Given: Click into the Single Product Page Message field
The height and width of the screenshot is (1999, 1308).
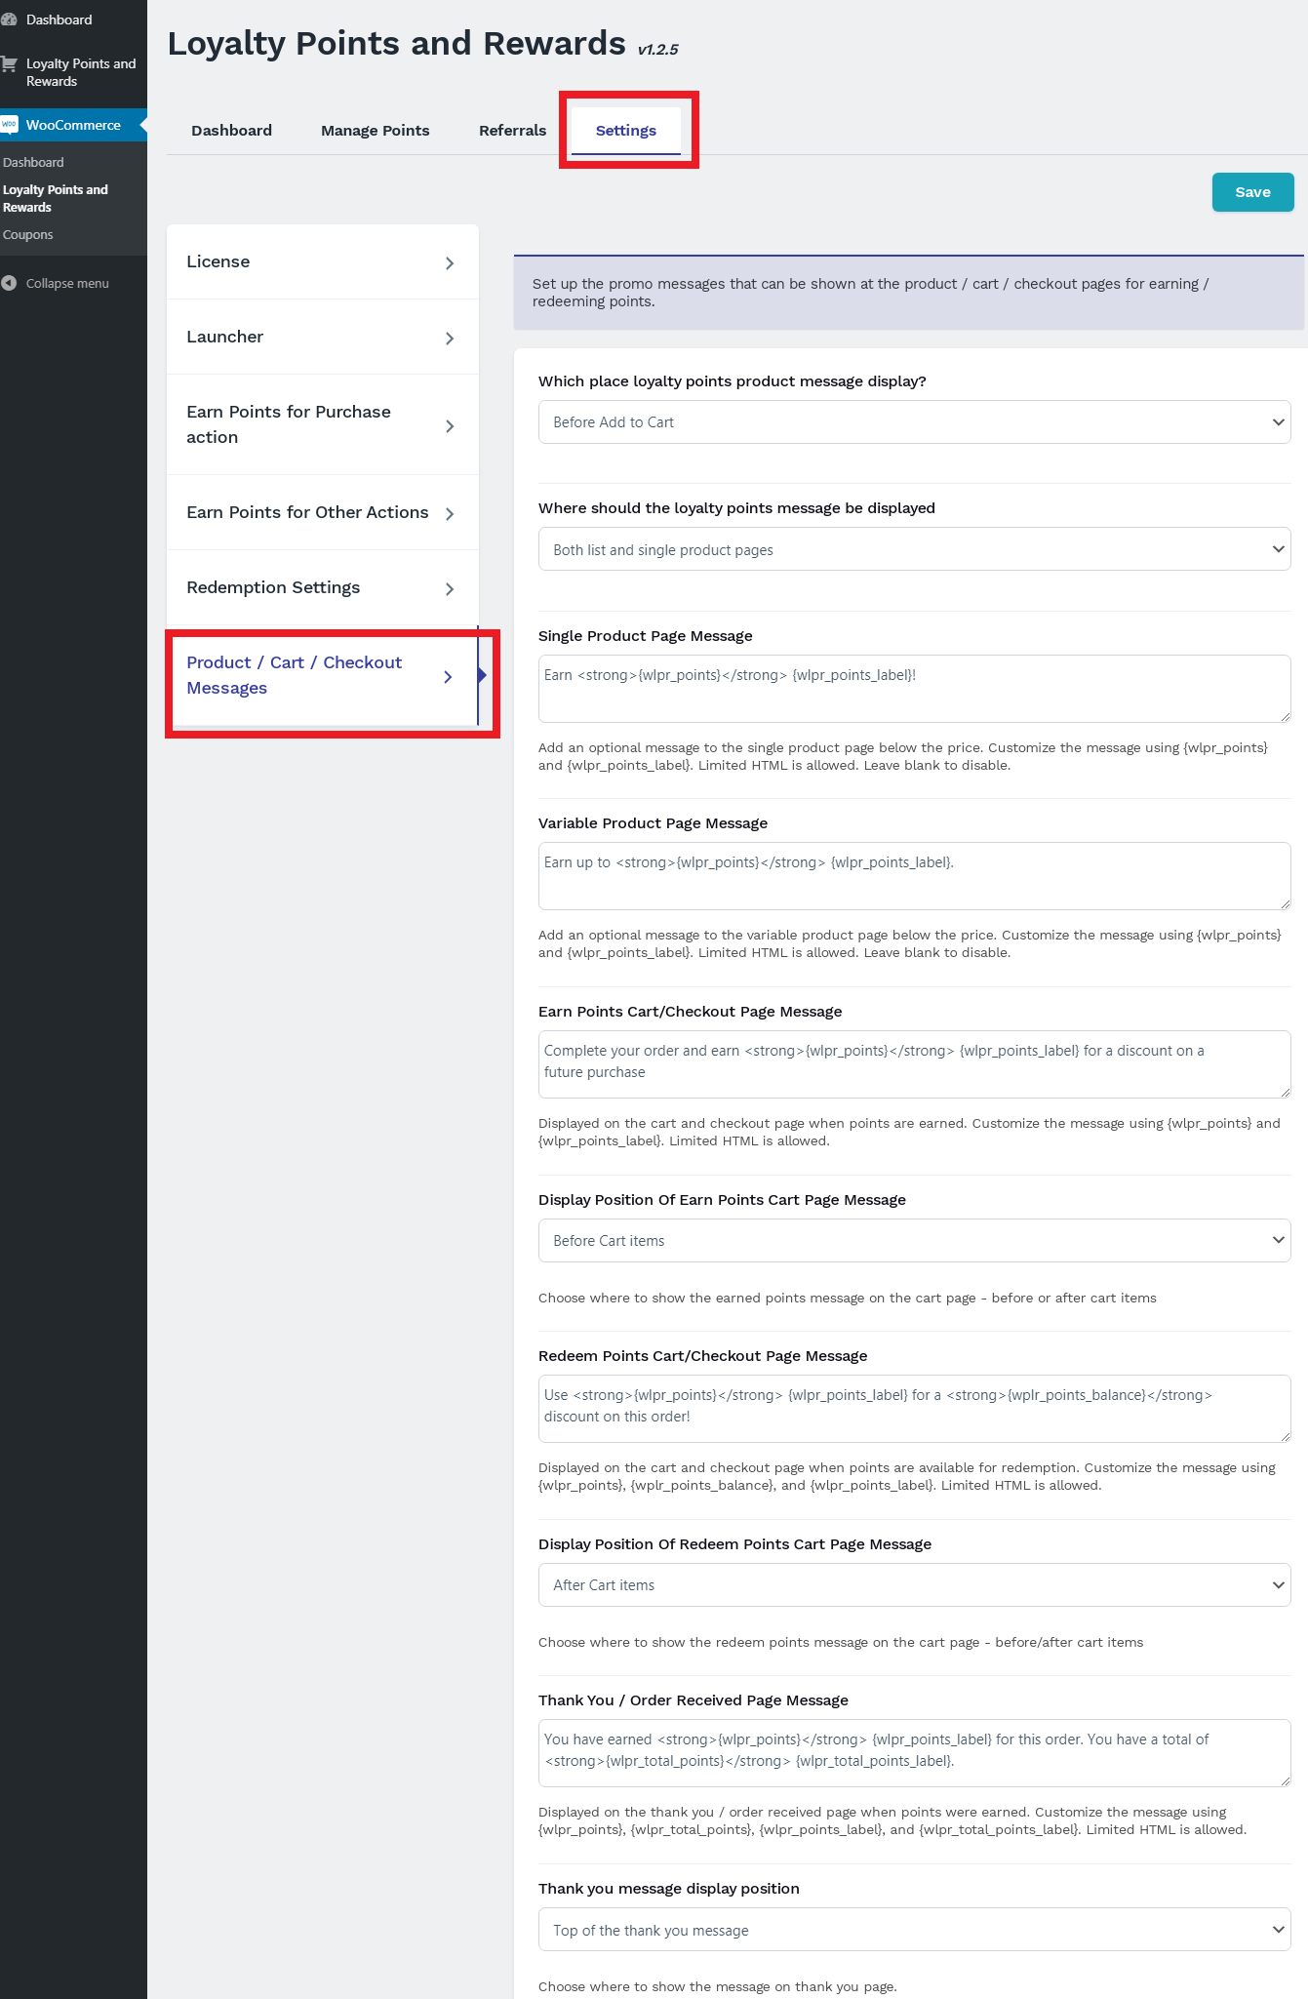Looking at the screenshot, I should tap(914, 689).
